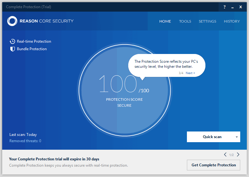The height and width of the screenshot is (177, 249).
Task: Click the Bundle Protection shield icon
Action: tap(12, 49)
